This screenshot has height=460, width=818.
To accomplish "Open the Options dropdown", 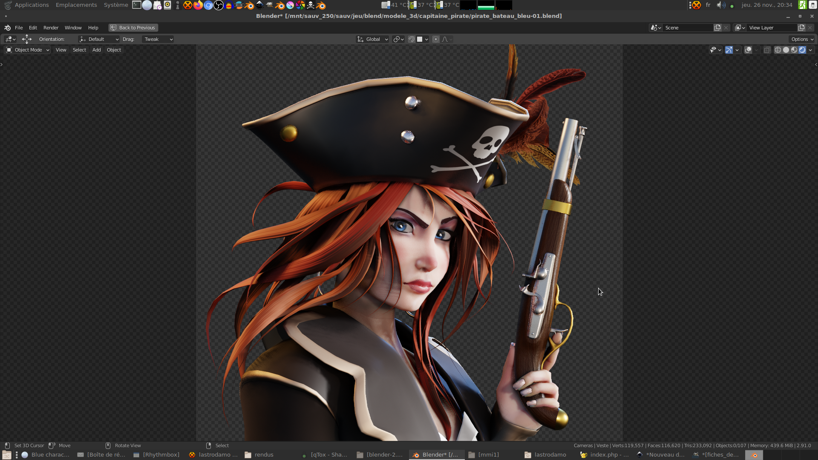I will [x=802, y=39].
